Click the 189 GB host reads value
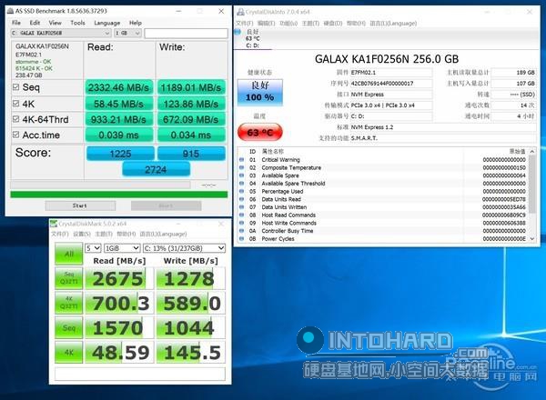This screenshot has width=546, height=400. pos(513,73)
